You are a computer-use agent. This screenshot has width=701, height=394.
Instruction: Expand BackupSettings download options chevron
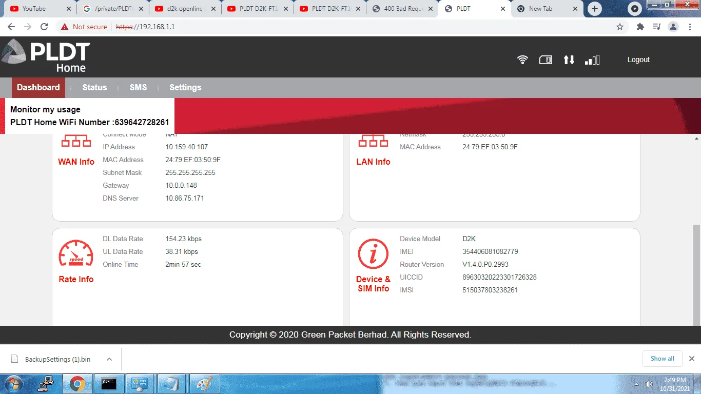[x=109, y=359]
